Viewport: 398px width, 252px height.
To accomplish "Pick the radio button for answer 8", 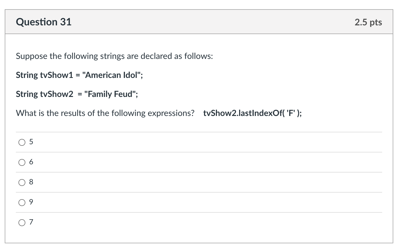I will [22, 183].
